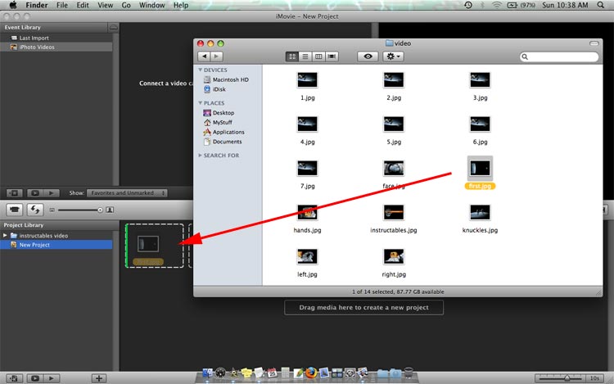The width and height of the screenshot is (614, 384).
Task: Switch Finder to icon view
Action: [x=292, y=56]
